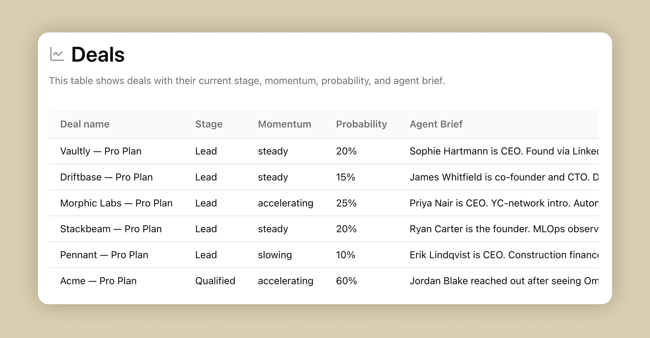Click the 60% probability cell
Image resolution: width=650 pixels, height=338 pixels.
click(x=346, y=281)
